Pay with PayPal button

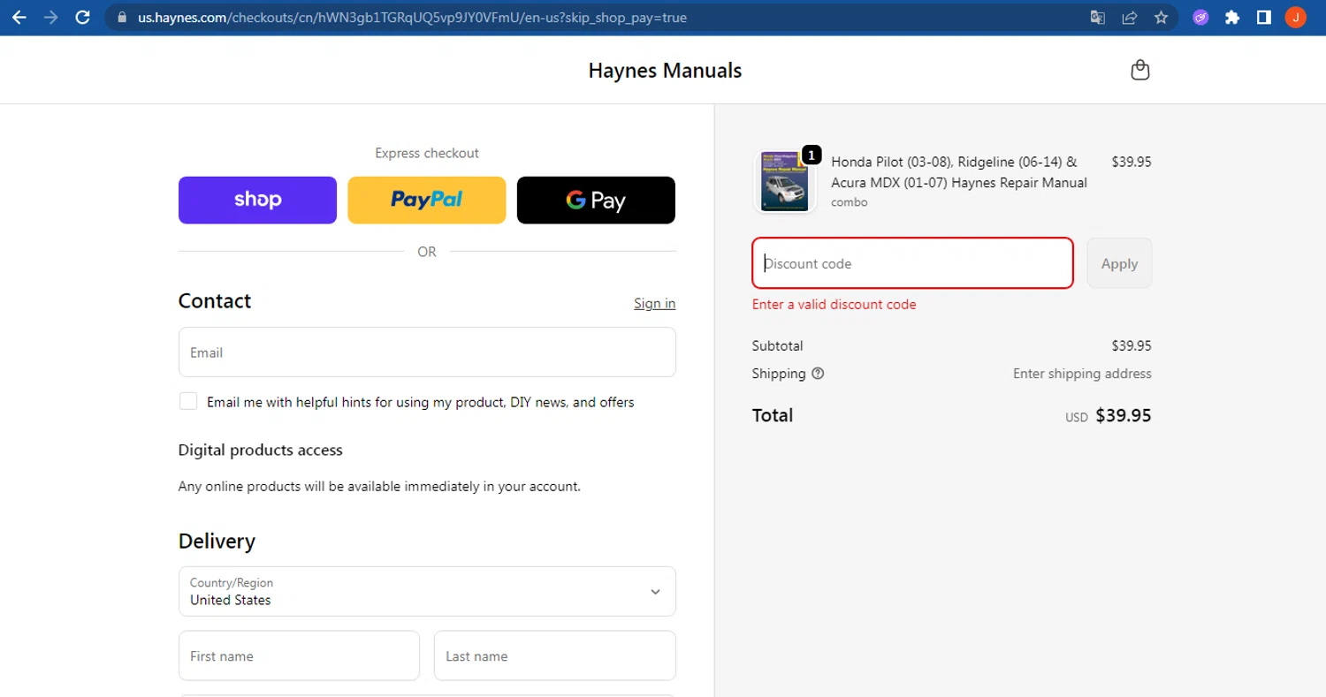coord(427,200)
